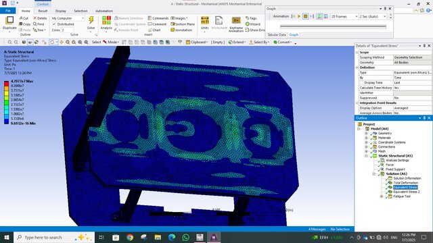Open the My Computer solve target dropdown
The height and width of the screenshot is (243, 433).
tap(68, 18)
